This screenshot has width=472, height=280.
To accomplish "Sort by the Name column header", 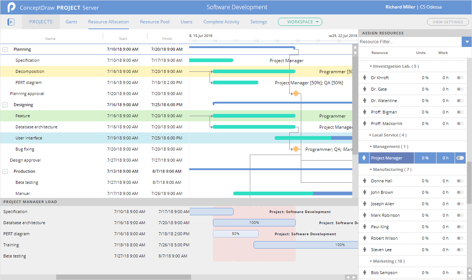I will pyautogui.click(x=50, y=38).
